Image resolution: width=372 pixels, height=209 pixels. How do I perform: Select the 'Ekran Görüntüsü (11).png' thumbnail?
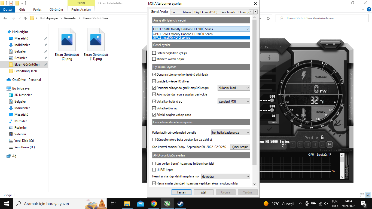tap(96, 44)
